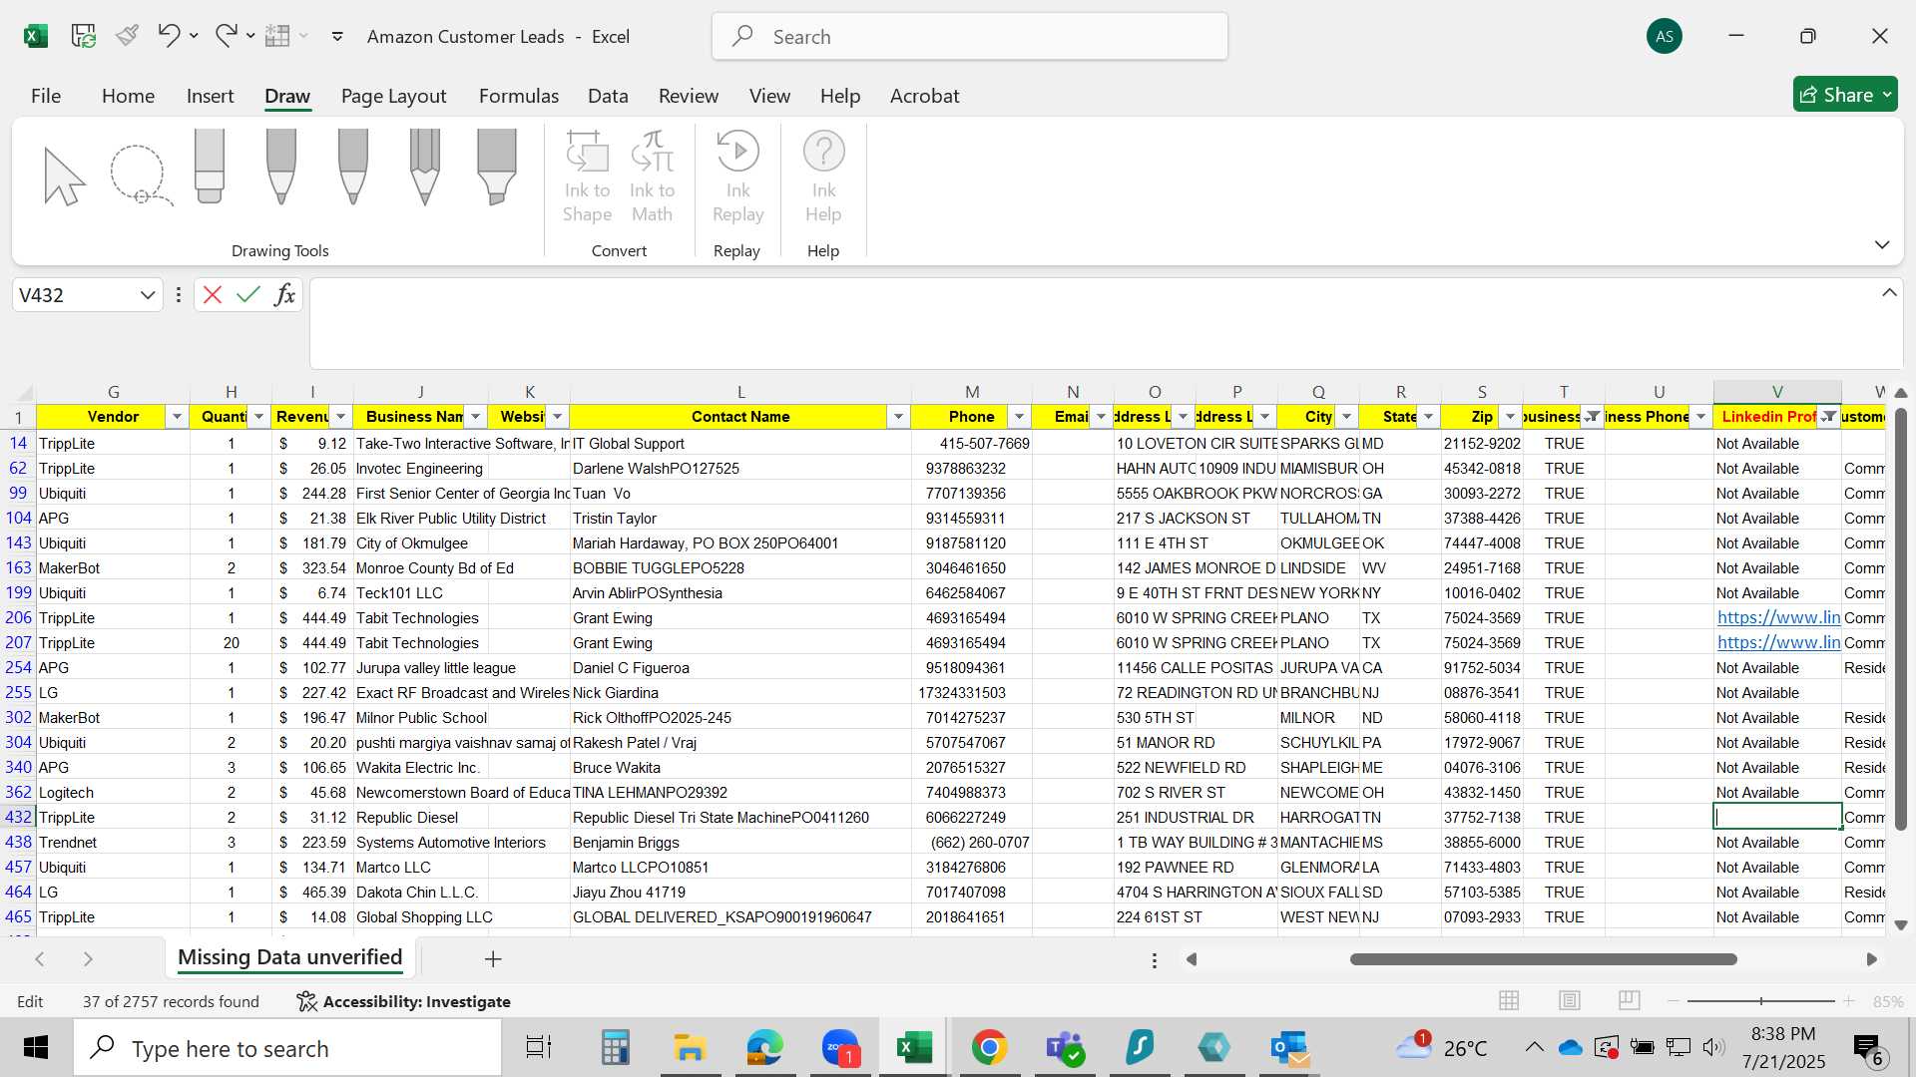Click the format painter quick access icon
This screenshot has width=1916, height=1077.
pyautogui.click(x=127, y=36)
